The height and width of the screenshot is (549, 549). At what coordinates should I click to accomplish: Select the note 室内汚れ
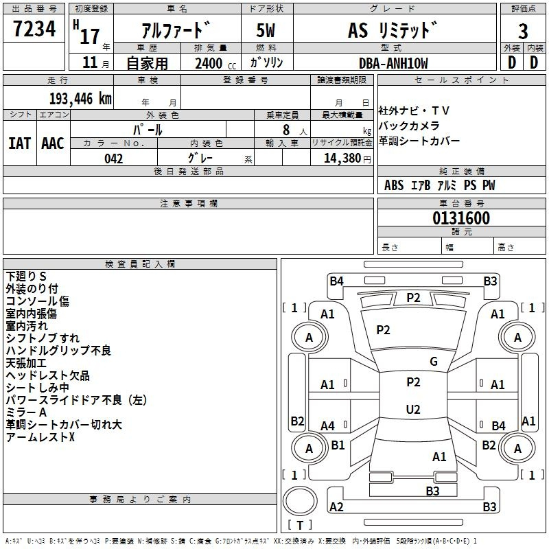pos(27,325)
